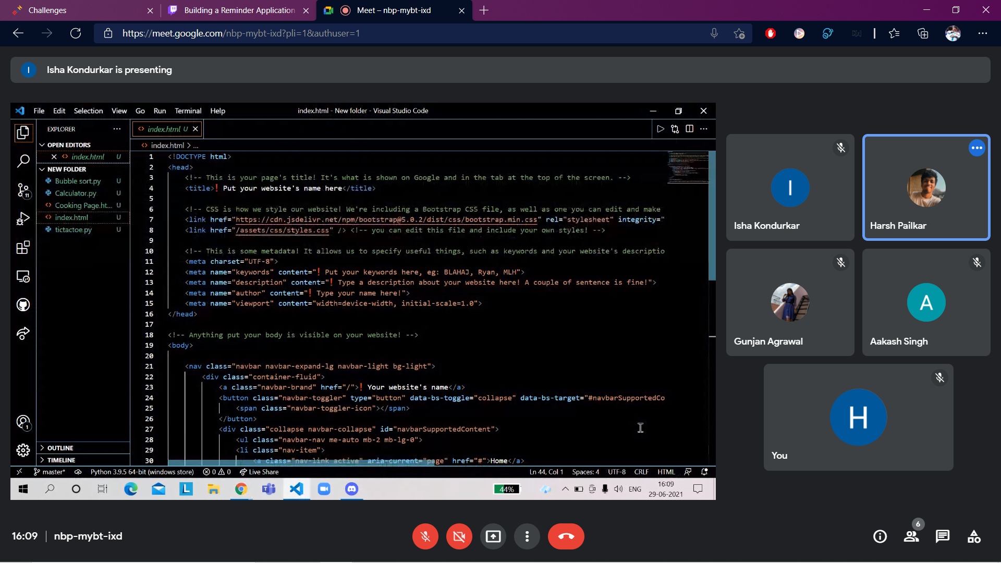
Task: Show everyone participants panel icon
Action: click(911, 536)
